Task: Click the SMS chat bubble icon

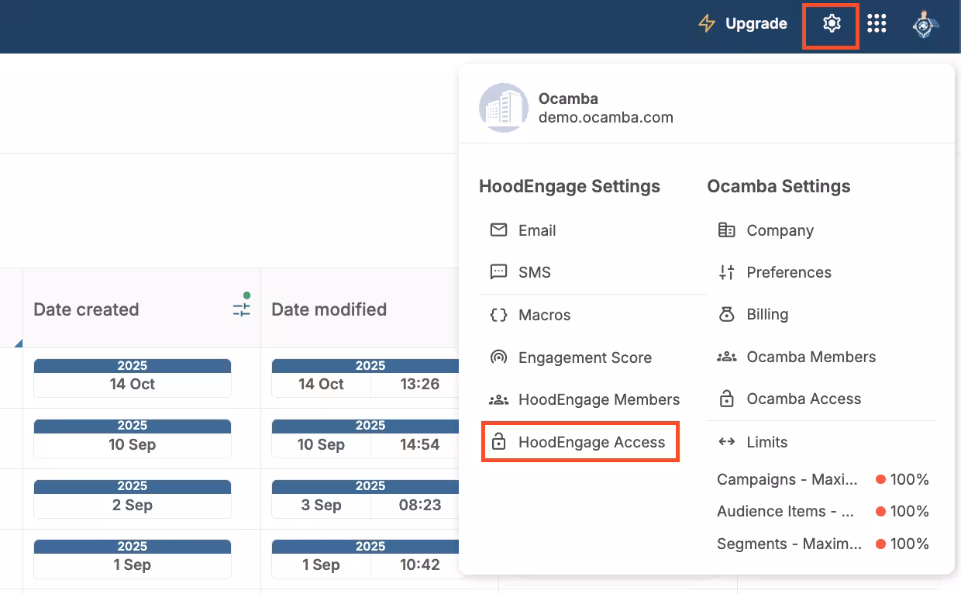Action: [498, 272]
